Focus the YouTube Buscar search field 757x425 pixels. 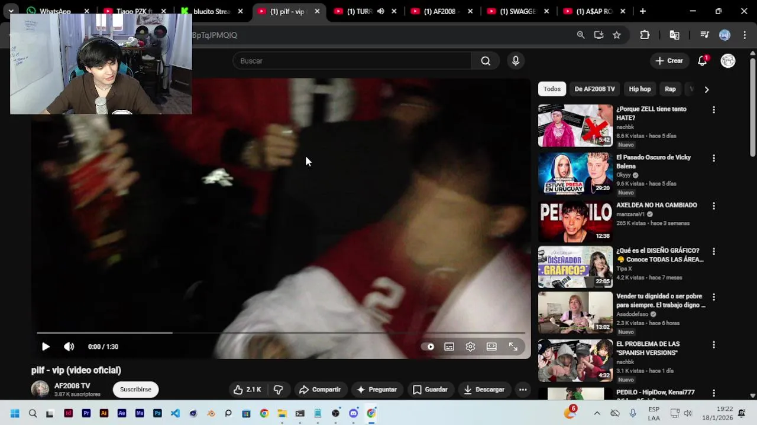352,61
